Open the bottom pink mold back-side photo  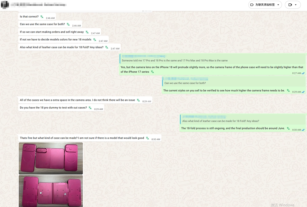[51, 191]
